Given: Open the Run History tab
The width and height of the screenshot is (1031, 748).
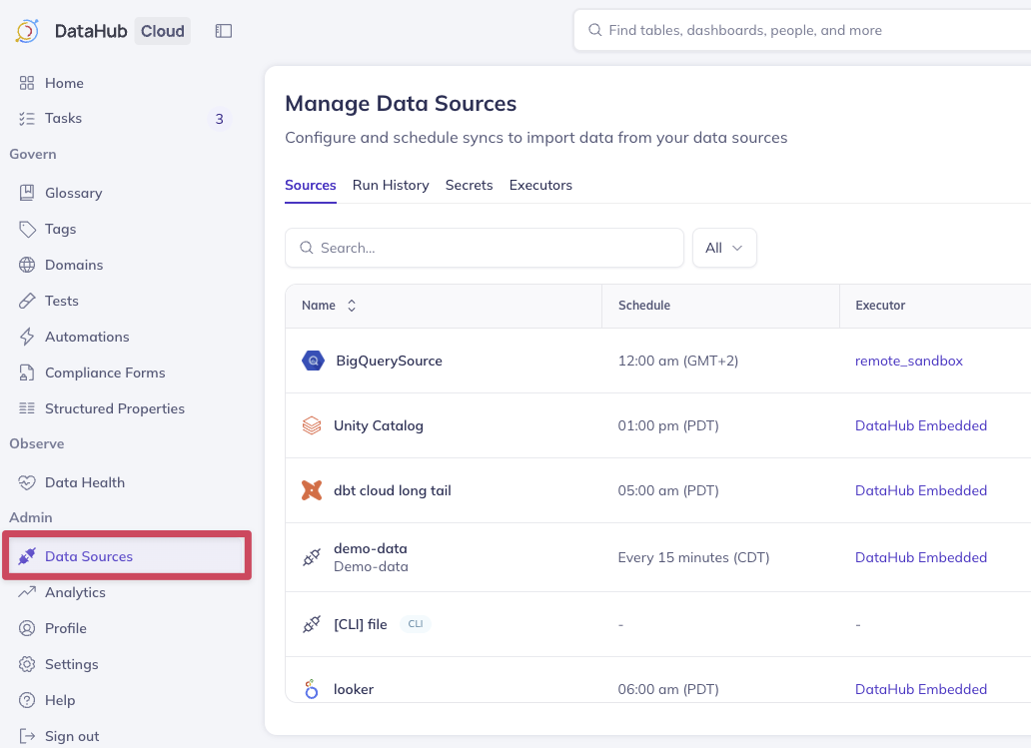Looking at the screenshot, I should pos(391,186).
